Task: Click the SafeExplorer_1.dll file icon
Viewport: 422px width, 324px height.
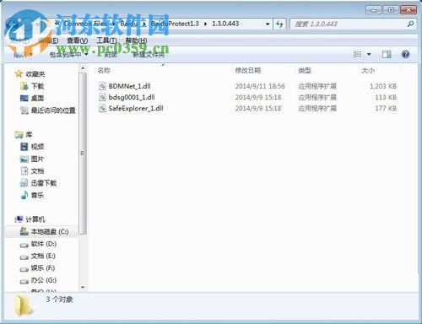Action: [102, 108]
